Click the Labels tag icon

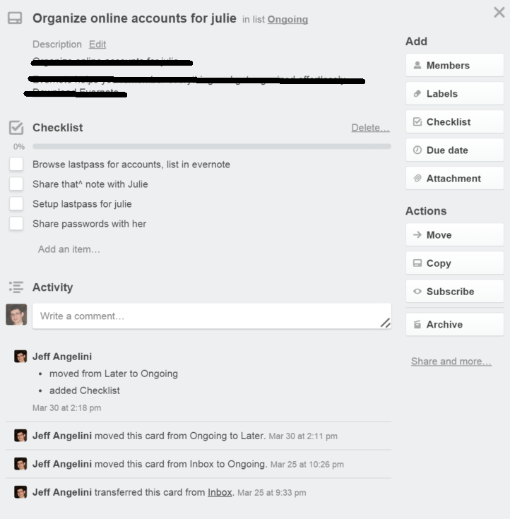coord(417,94)
